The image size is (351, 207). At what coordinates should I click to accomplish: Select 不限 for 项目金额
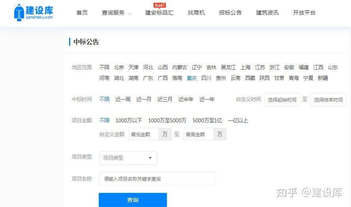[104, 121]
